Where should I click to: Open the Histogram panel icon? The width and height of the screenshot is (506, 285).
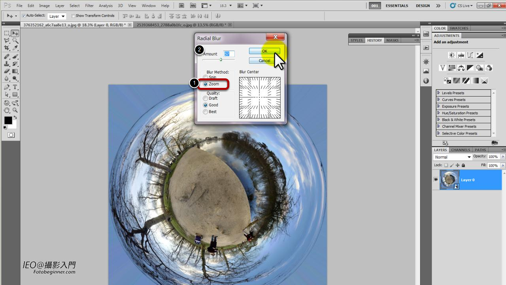coord(426,71)
